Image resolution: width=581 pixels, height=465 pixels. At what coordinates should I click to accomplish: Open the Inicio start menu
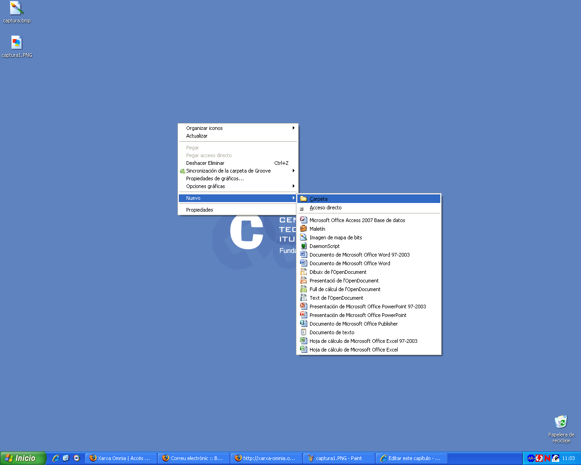(x=23, y=458)
